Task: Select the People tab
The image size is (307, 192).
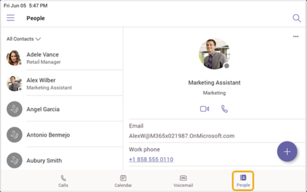Action: tap(243, 181)
